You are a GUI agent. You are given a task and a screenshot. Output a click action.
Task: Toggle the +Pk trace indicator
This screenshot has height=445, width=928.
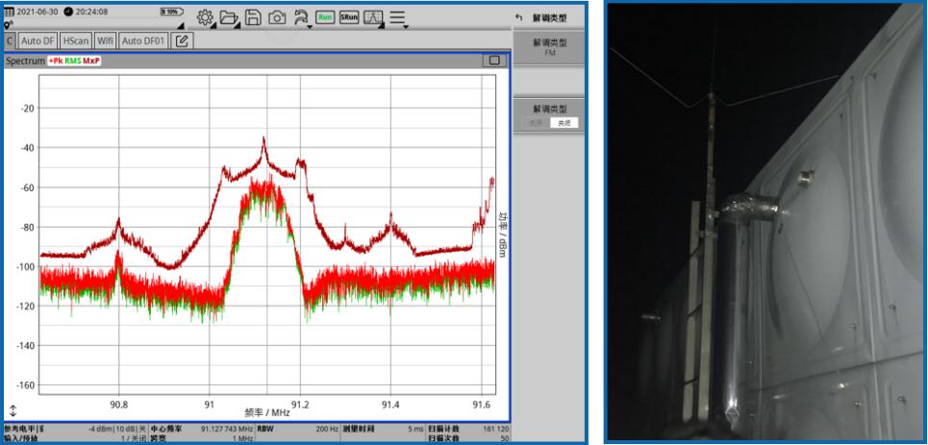[x=55, y=62]
